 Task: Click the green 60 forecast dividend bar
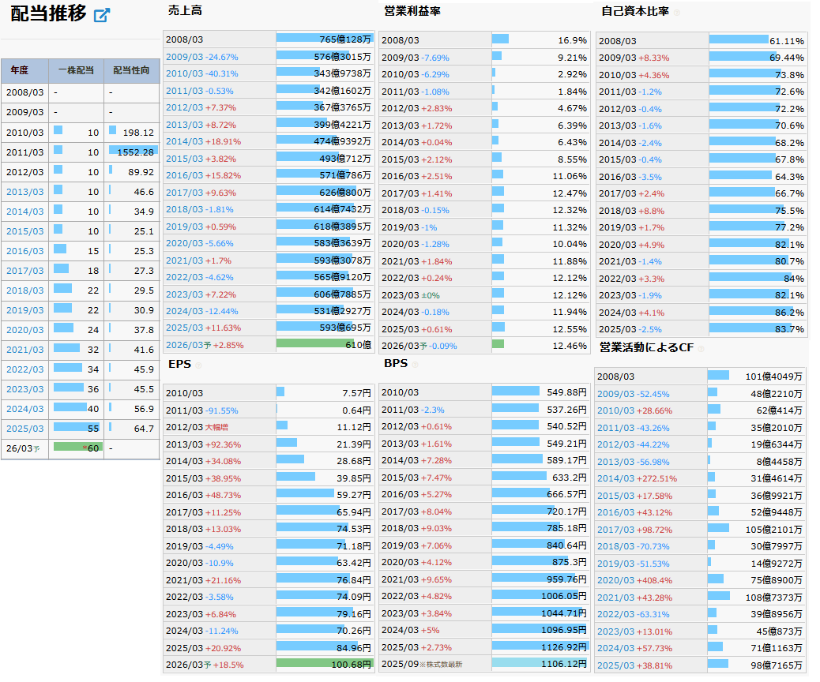click(x=77, y=448)
